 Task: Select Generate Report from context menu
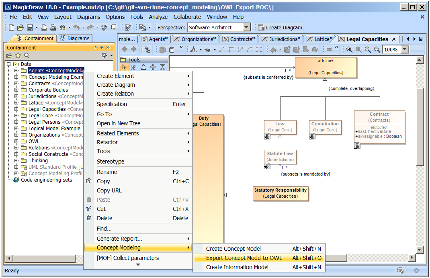(119, 239)
